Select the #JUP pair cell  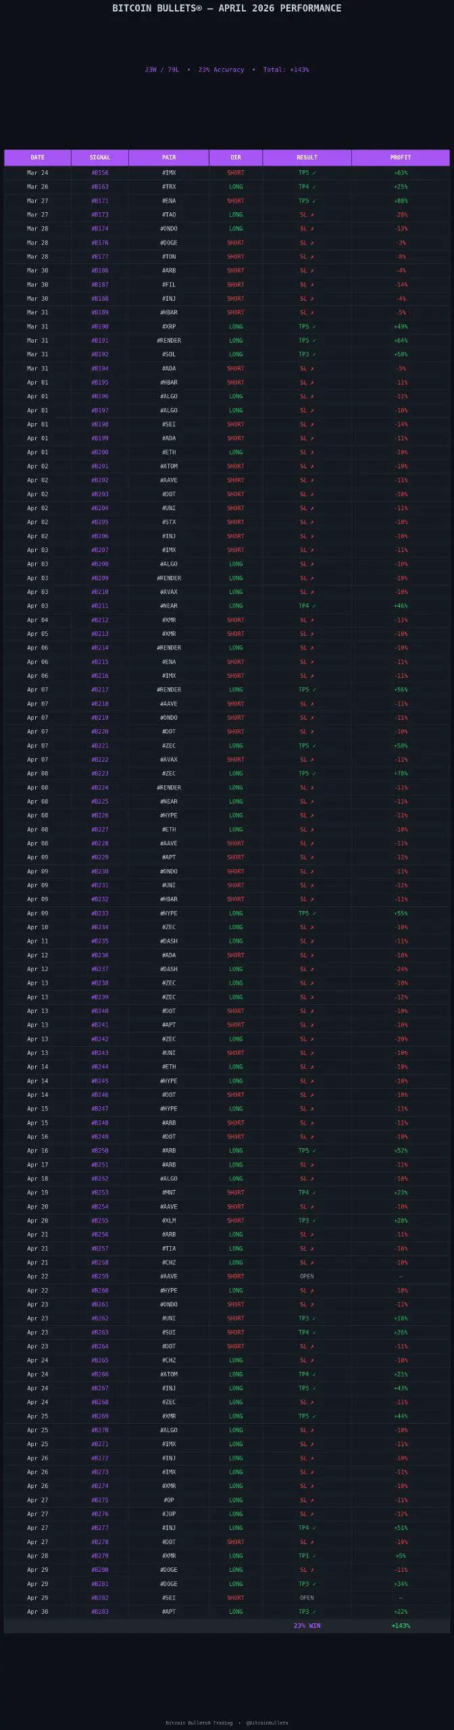coord(169,1514)
